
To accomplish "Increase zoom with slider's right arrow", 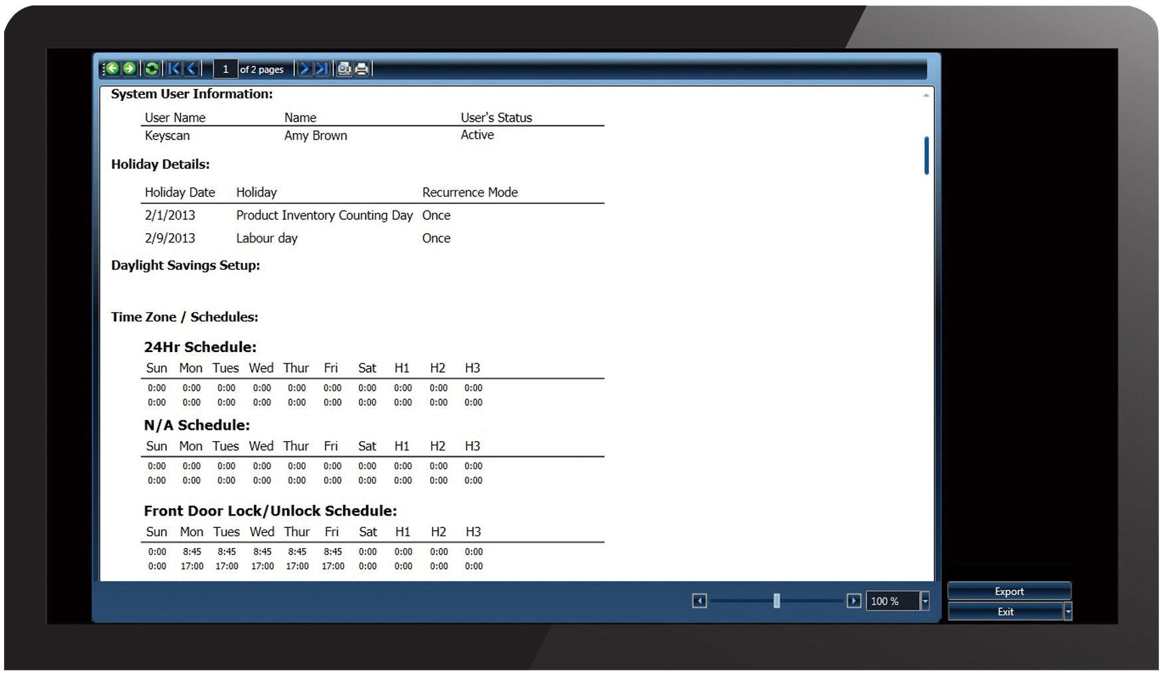I will coord(854,601).
